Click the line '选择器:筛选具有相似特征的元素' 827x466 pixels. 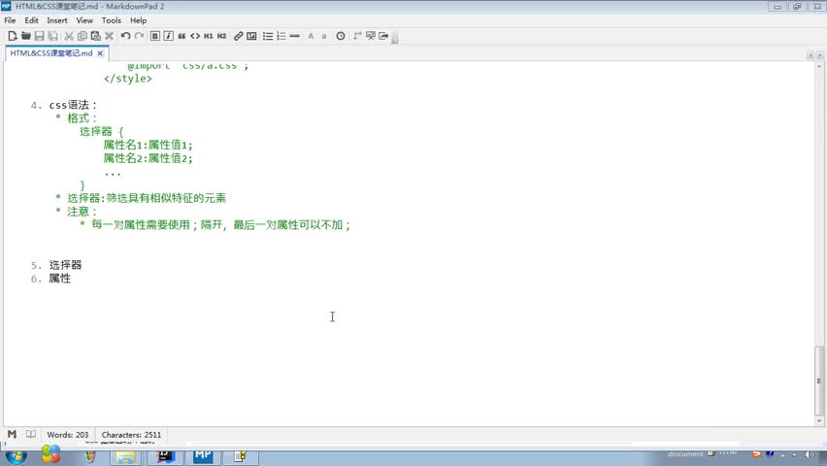click(x=147, y=198)
